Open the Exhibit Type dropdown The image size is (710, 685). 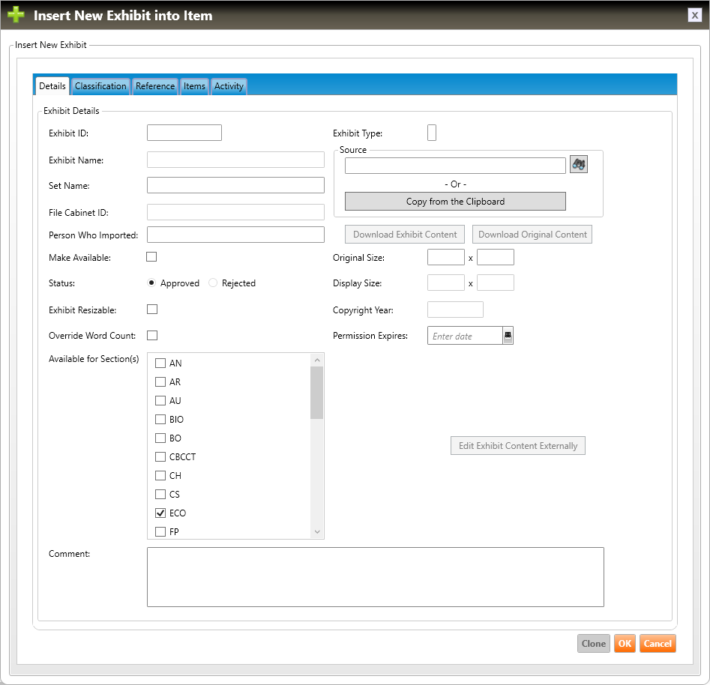[x=432, y=133]
